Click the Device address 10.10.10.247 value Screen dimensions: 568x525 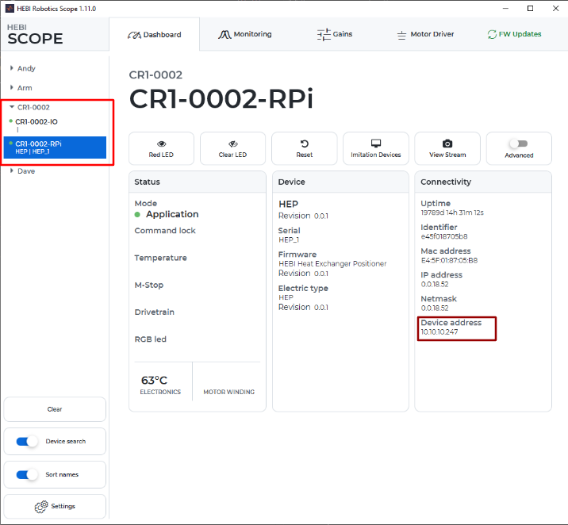point(439,331)
